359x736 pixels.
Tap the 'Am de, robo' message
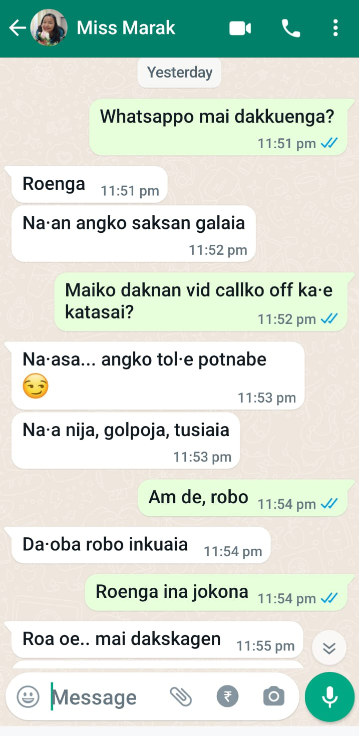[x=242, y=498]
